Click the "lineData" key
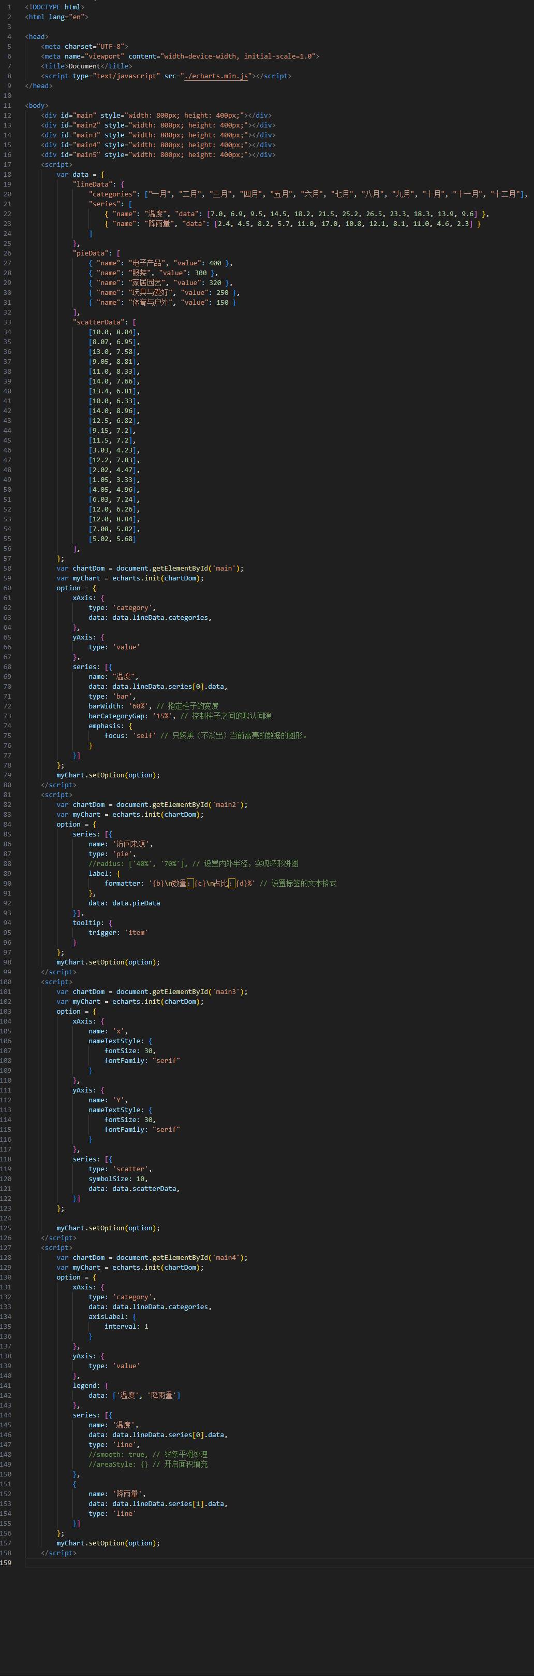Image resolution: width=534 pixels, height=1676 pixels. (x=94, y=184)
